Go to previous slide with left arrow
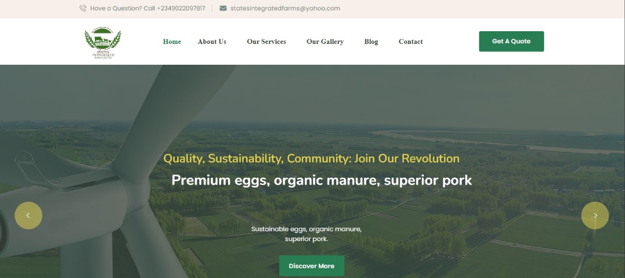The height and width of the screenshot is (278, 625). pyautogui.click(x=28, y=216)
